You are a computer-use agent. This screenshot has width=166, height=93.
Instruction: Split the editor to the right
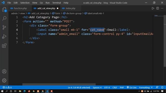tap(157, 8)
